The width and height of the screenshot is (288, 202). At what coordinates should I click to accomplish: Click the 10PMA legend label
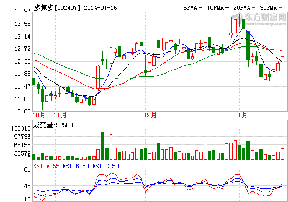[215, 8]
